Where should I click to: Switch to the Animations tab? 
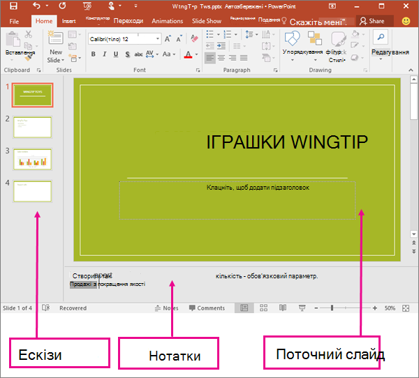[x=168, y=21]
